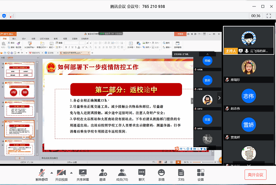Open WPS 视图 ribbon tab

tap(65, 38)
